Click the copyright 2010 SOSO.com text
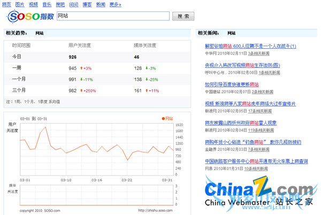321x215 pixels. point(40,211)
